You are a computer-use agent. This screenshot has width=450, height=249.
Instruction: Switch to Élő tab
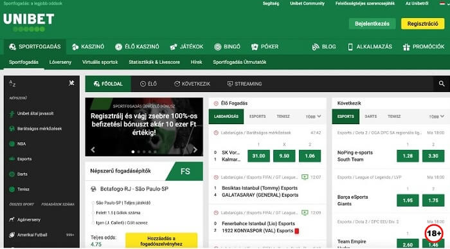[148, 84]
